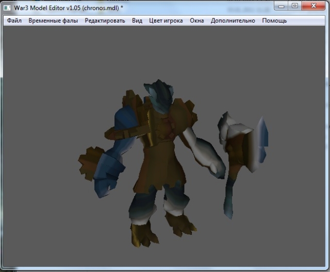This screenshot has width=330, height=272.
Task: Click the War3 Model Editor title bar icon
Action: pos(7,8)
